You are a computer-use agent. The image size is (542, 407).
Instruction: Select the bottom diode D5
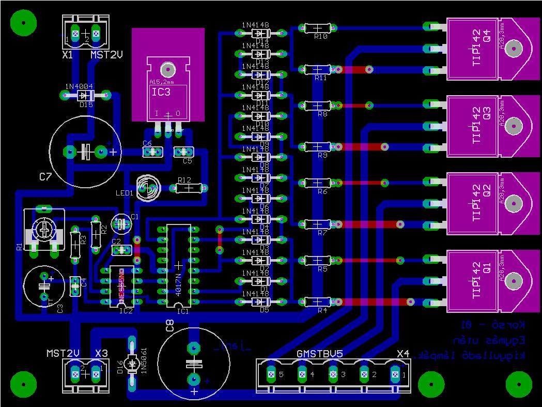pyautogui.click(x=260, y=302)
